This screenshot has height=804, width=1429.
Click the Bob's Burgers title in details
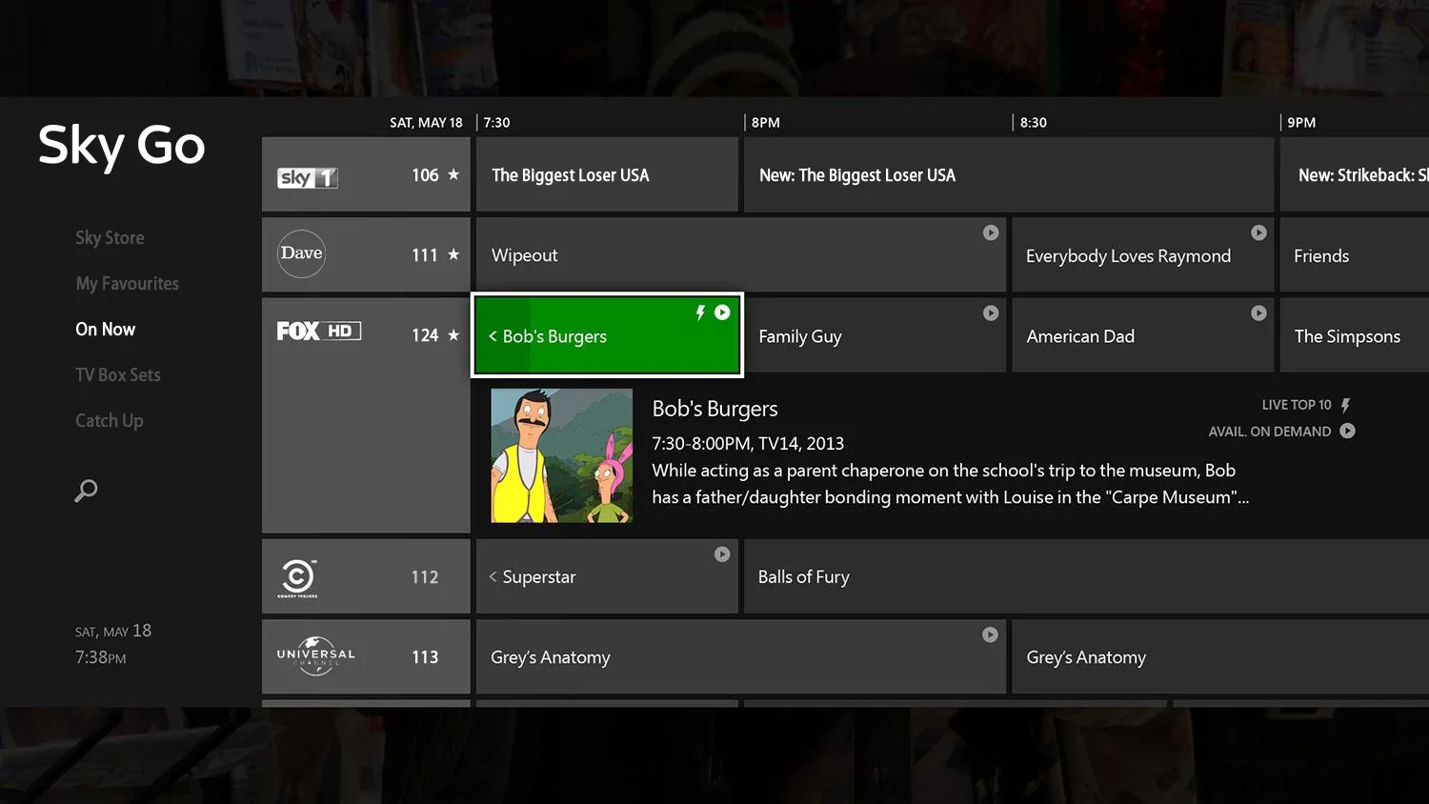[714, 409]
